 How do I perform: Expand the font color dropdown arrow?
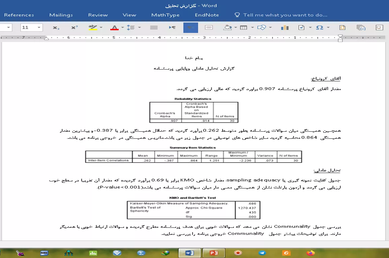(x=122, y=28)
